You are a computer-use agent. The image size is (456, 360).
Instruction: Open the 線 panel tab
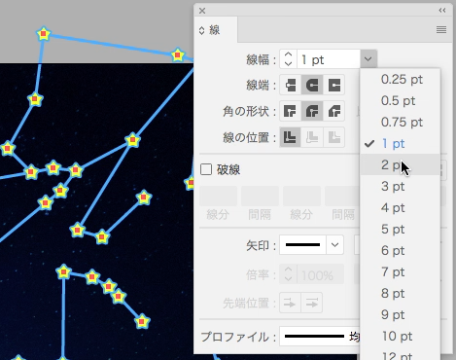point(215,30)
